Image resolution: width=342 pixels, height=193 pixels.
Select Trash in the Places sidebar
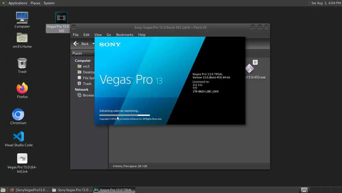(x=84, y=84)
